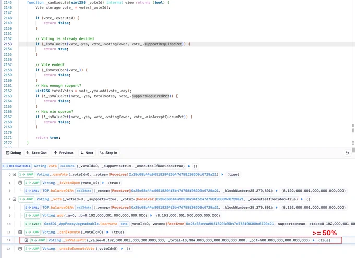Select the 2 → EVENT badge on CastVote row
The height and width of the screenshot is (258, 355).
click(33, 224)
